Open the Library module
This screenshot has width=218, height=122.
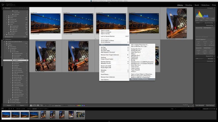[x=180, y=5]
